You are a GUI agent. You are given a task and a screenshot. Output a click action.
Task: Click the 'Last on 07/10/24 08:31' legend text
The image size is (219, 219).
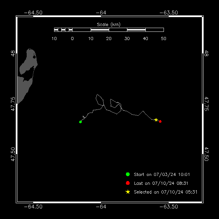(x=161, y=183)
